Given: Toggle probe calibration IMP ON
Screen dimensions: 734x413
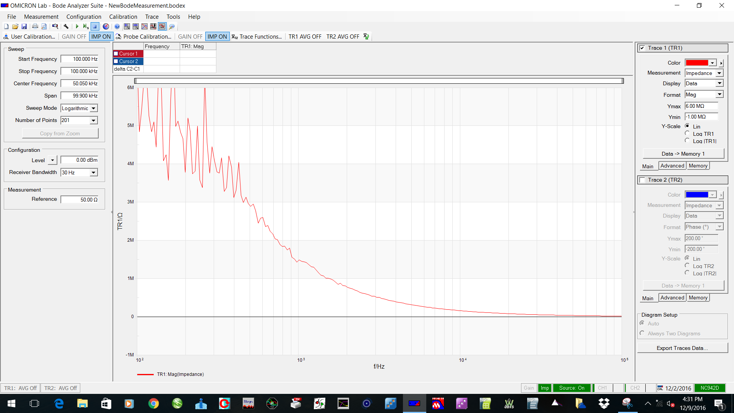Looking at the screenshot, I should (217, 36).
